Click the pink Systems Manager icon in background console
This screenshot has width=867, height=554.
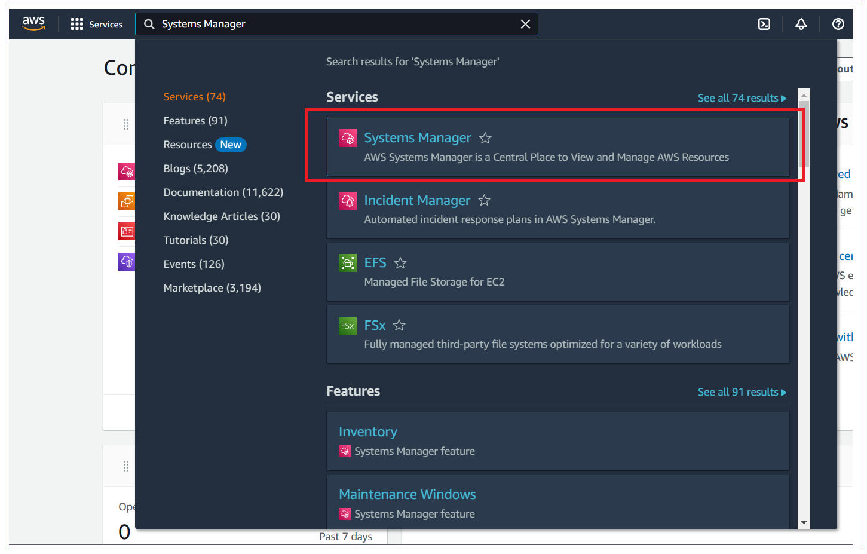[127, 172]
